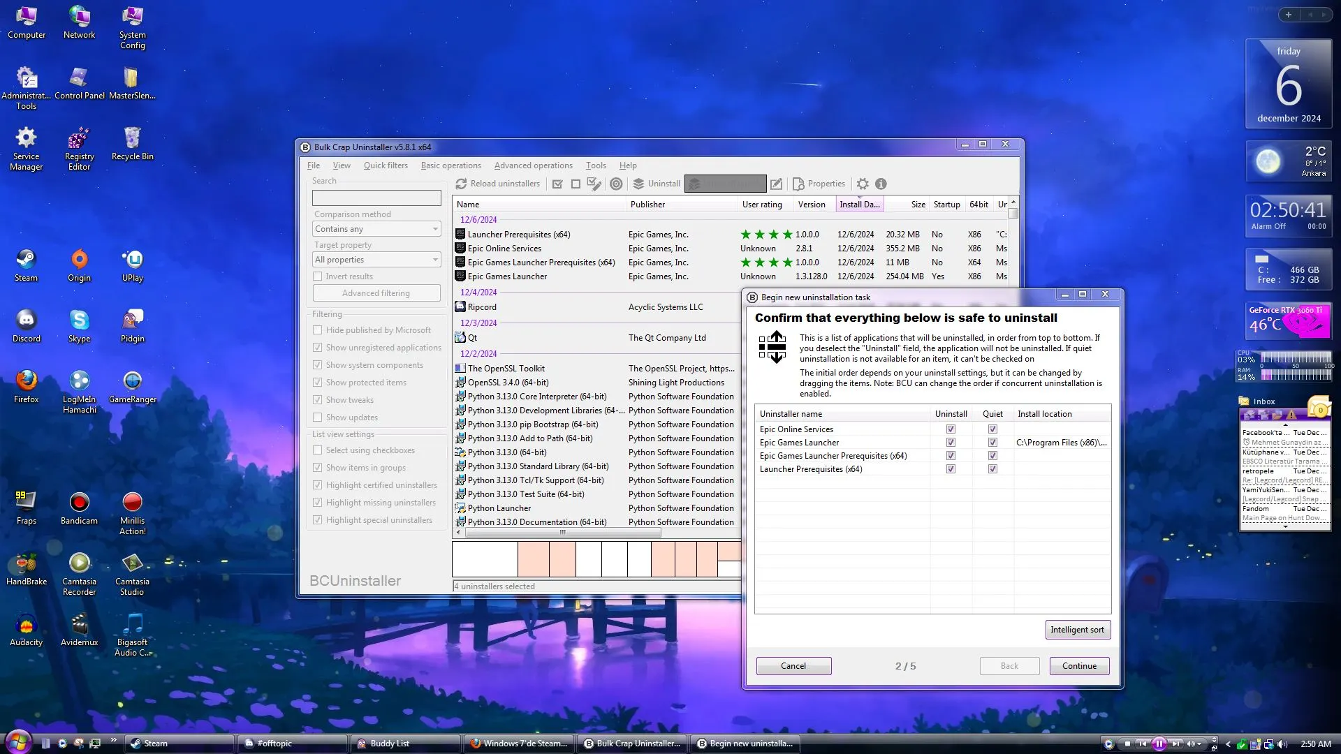Viewport: 1341px width, 754px height.
Task: Click the Search input field
Action: coord(376,198)
